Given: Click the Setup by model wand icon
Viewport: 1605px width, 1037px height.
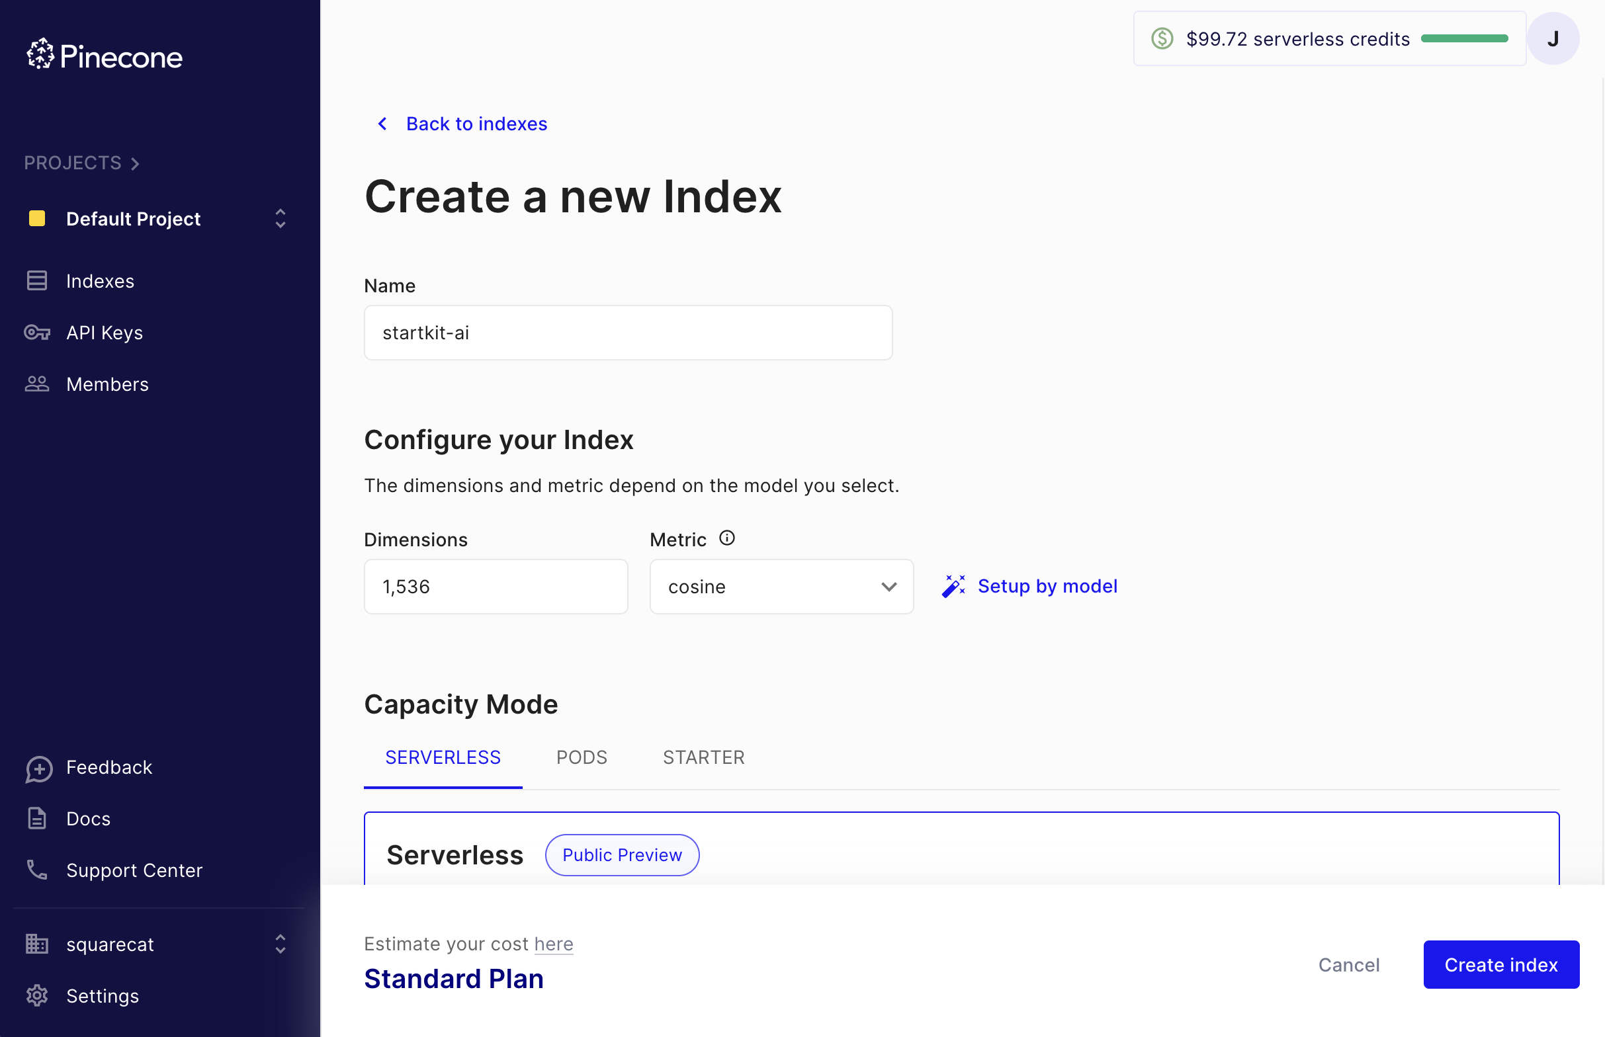Looking at the screenshot, I should tap(954, 586).
